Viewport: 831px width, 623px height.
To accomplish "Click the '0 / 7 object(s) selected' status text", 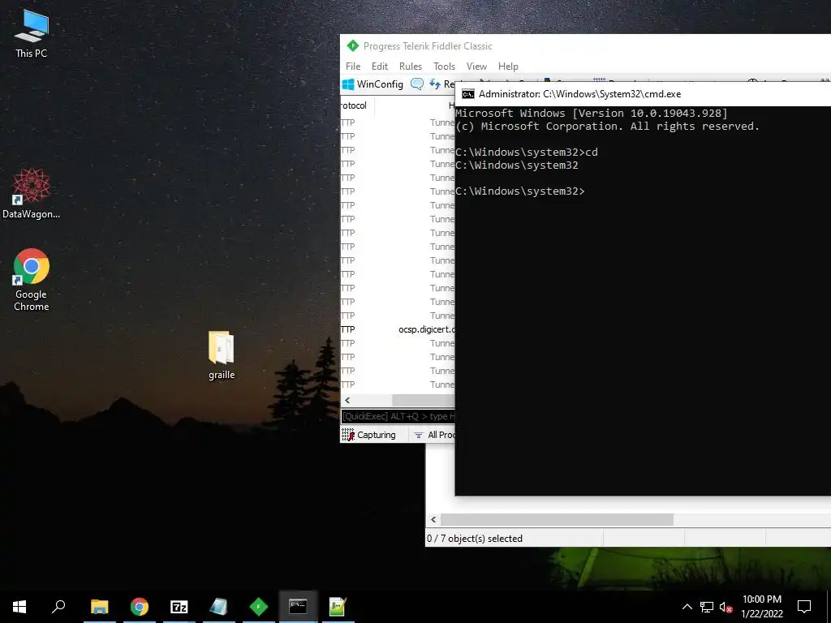I will (475, 539).
